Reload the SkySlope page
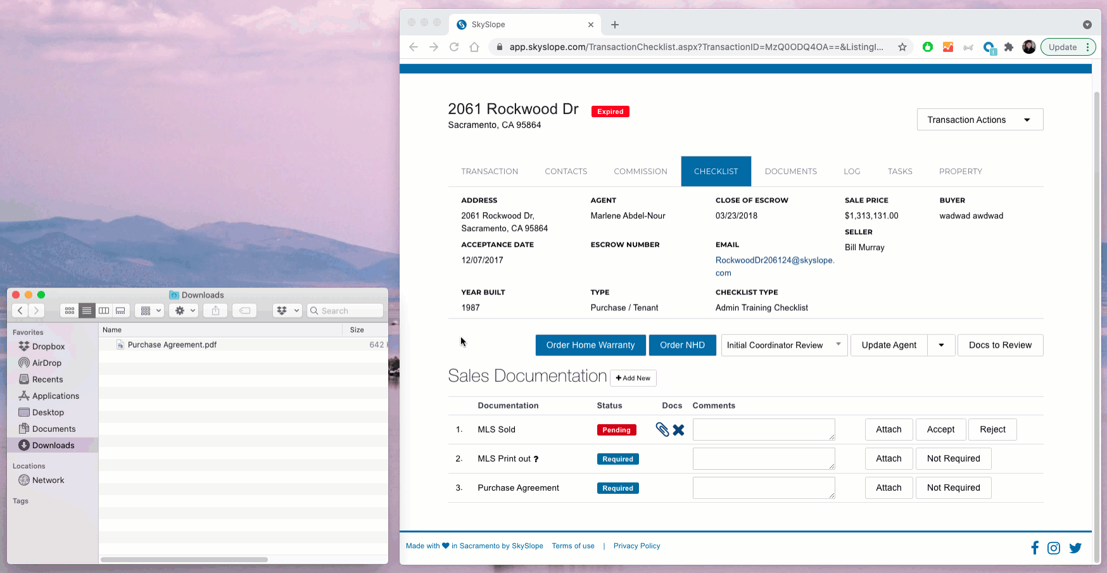Image resolution: width=1107 pixels, height=573 pixels. point(454,47)
